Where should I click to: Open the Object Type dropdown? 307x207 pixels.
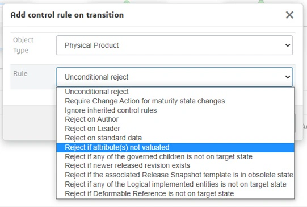pyautogui.click(x=174, y=45)
